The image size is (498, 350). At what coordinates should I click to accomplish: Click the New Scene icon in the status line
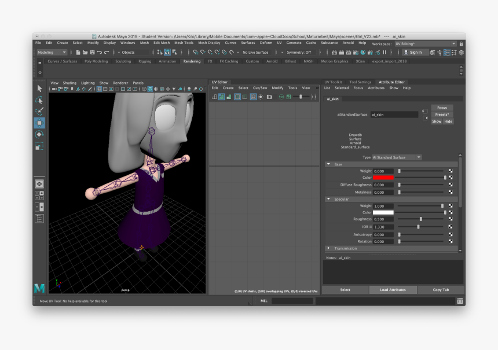point(78,53)
